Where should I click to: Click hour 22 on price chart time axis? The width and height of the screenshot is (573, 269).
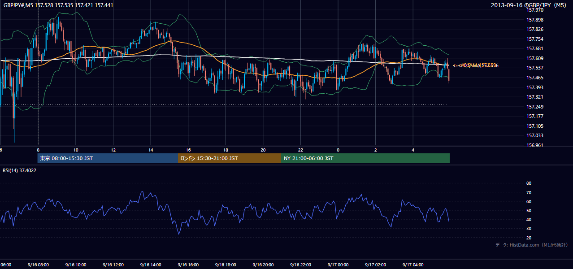point(300,150)
